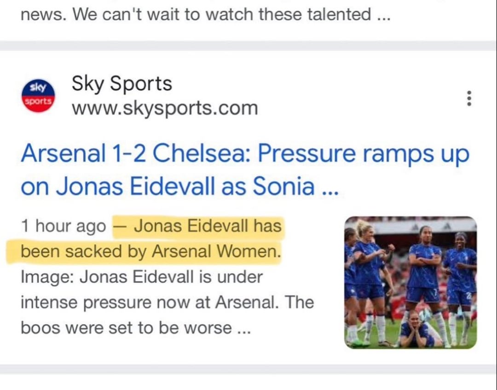497x390 pixels.
Task: Click "boos were set to be worse" text
Action: [127, 328]
